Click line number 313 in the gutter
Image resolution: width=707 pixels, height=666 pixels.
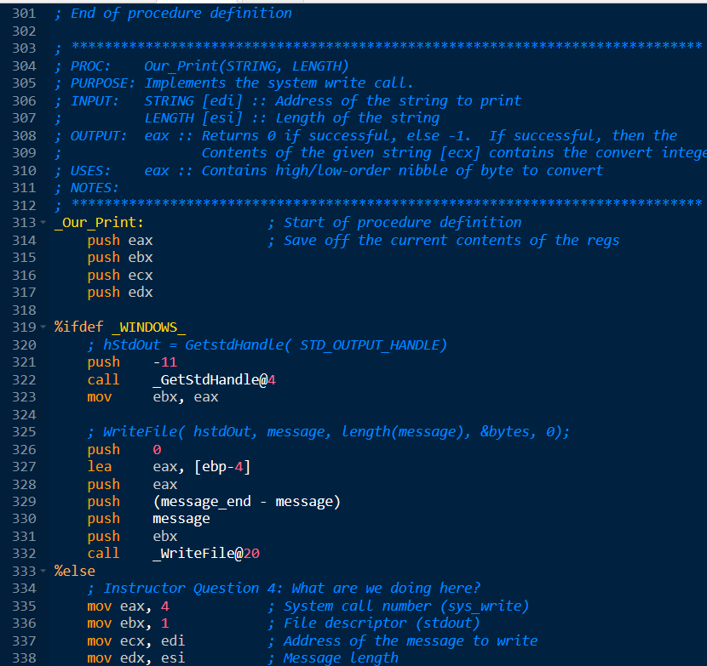tap(23, 222)
